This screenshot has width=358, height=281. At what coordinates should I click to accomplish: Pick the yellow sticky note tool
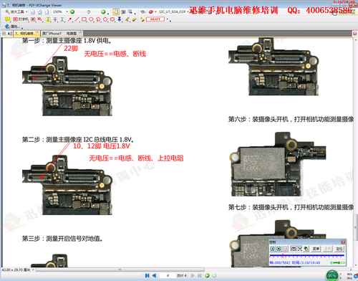point(7,19)
